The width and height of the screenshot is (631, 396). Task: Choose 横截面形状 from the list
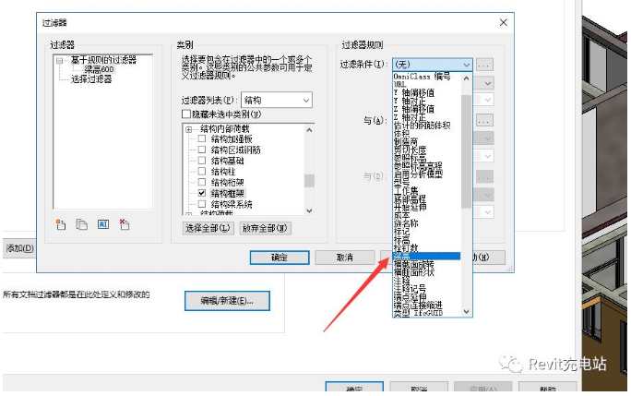point(413,272)
